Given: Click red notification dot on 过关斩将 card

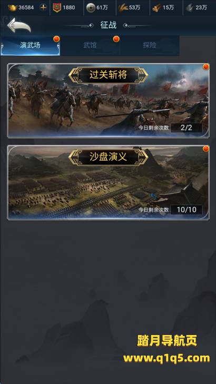Looking at the screenshot, I should click(x=206, y=66).
